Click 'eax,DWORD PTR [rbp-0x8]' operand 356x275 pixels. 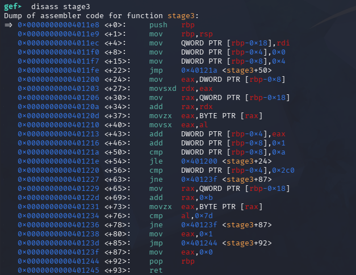pos(233,80)
